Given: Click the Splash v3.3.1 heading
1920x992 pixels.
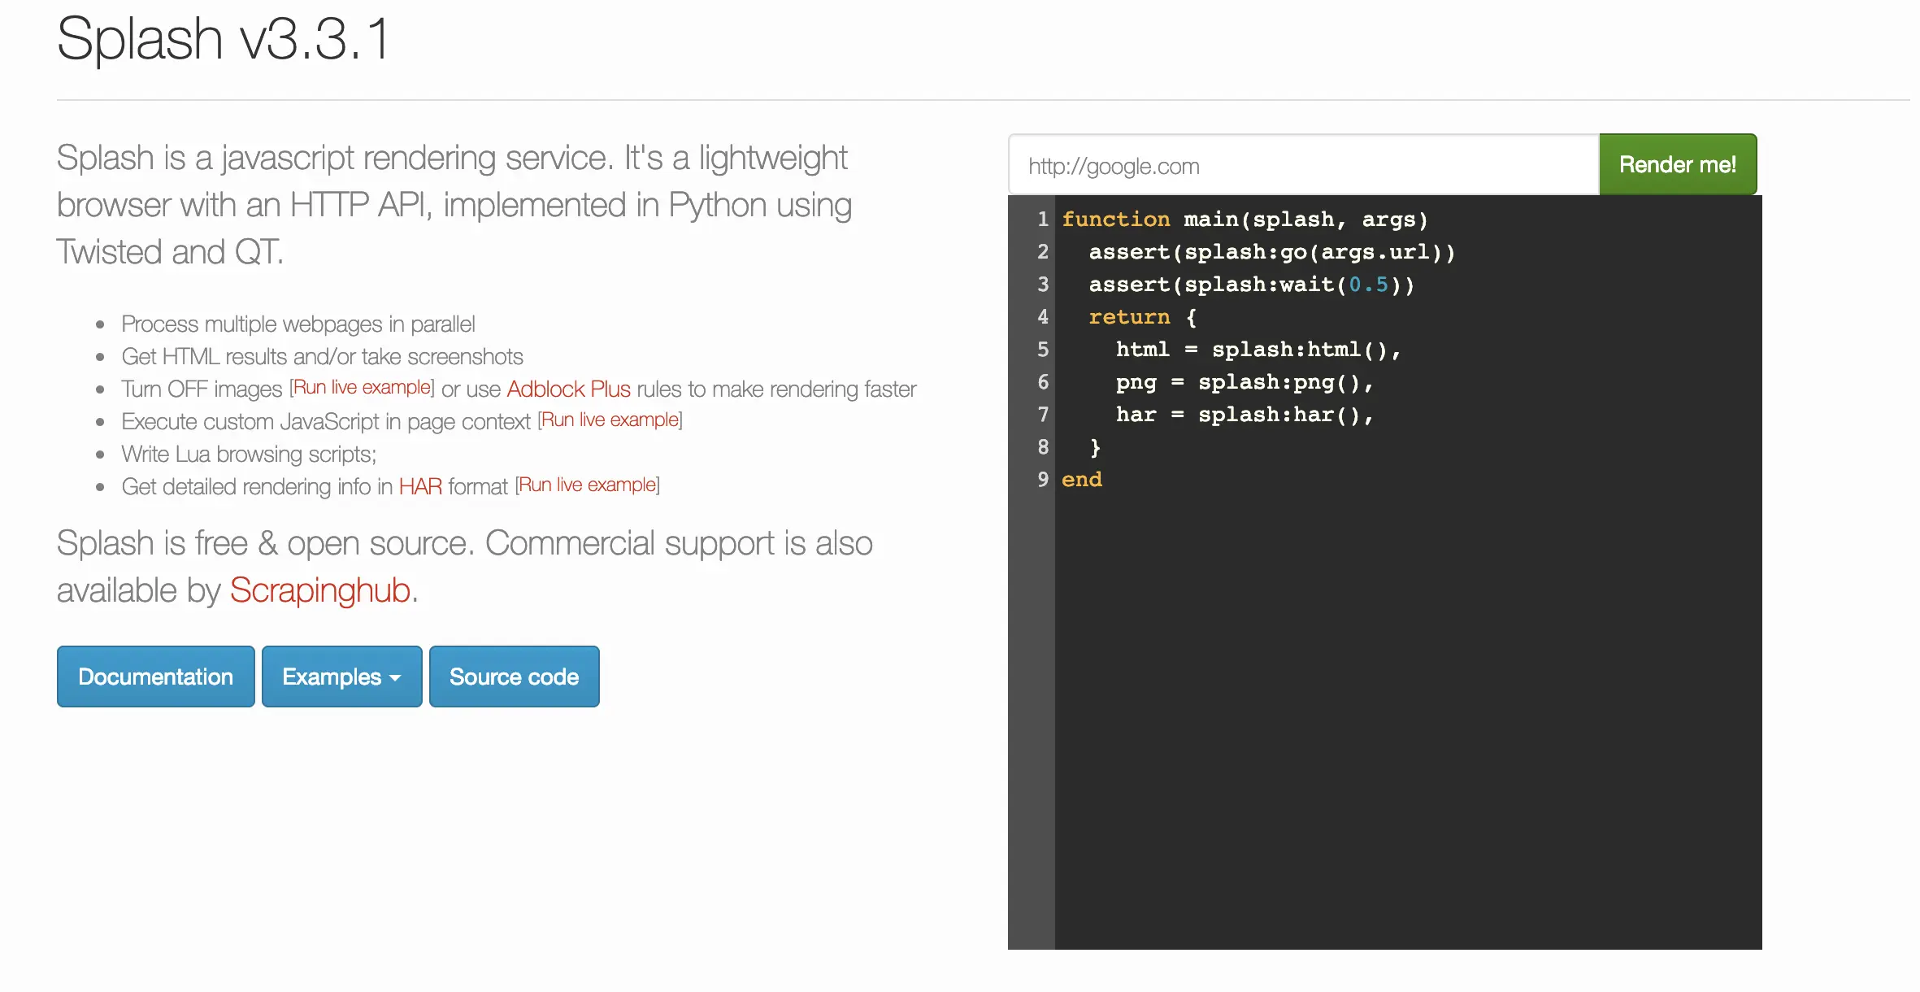Looking at the screenshot, I should pyautogui.click(x=224, y=39).
